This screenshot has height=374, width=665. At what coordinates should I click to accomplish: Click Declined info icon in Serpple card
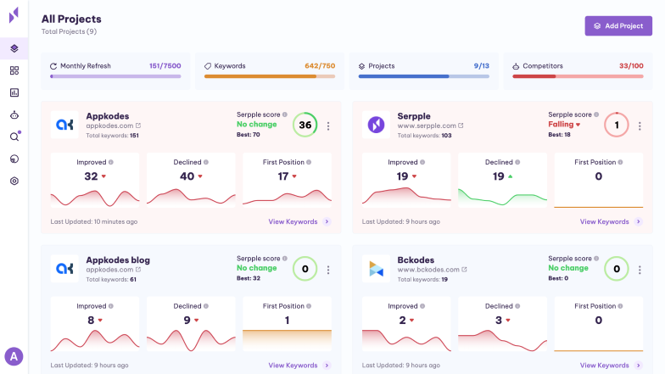pos(517,162)
